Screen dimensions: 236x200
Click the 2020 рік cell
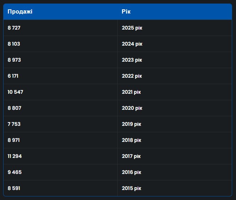coord(132,108)
